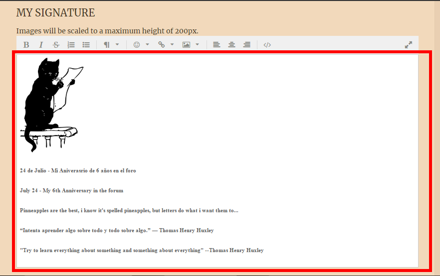Toggle italic text formatting
This screenshot has height=276, width=440.
point(41,45)
